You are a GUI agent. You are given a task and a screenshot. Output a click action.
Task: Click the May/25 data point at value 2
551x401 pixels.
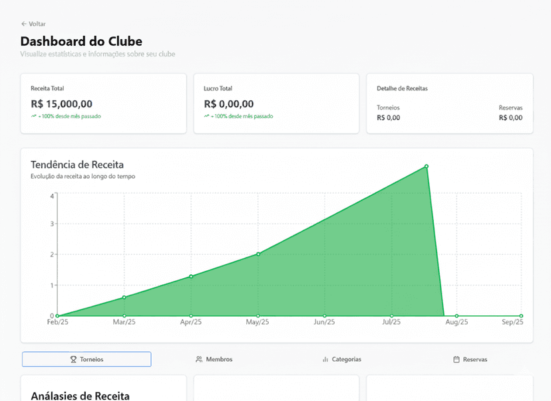coord(258,254)
